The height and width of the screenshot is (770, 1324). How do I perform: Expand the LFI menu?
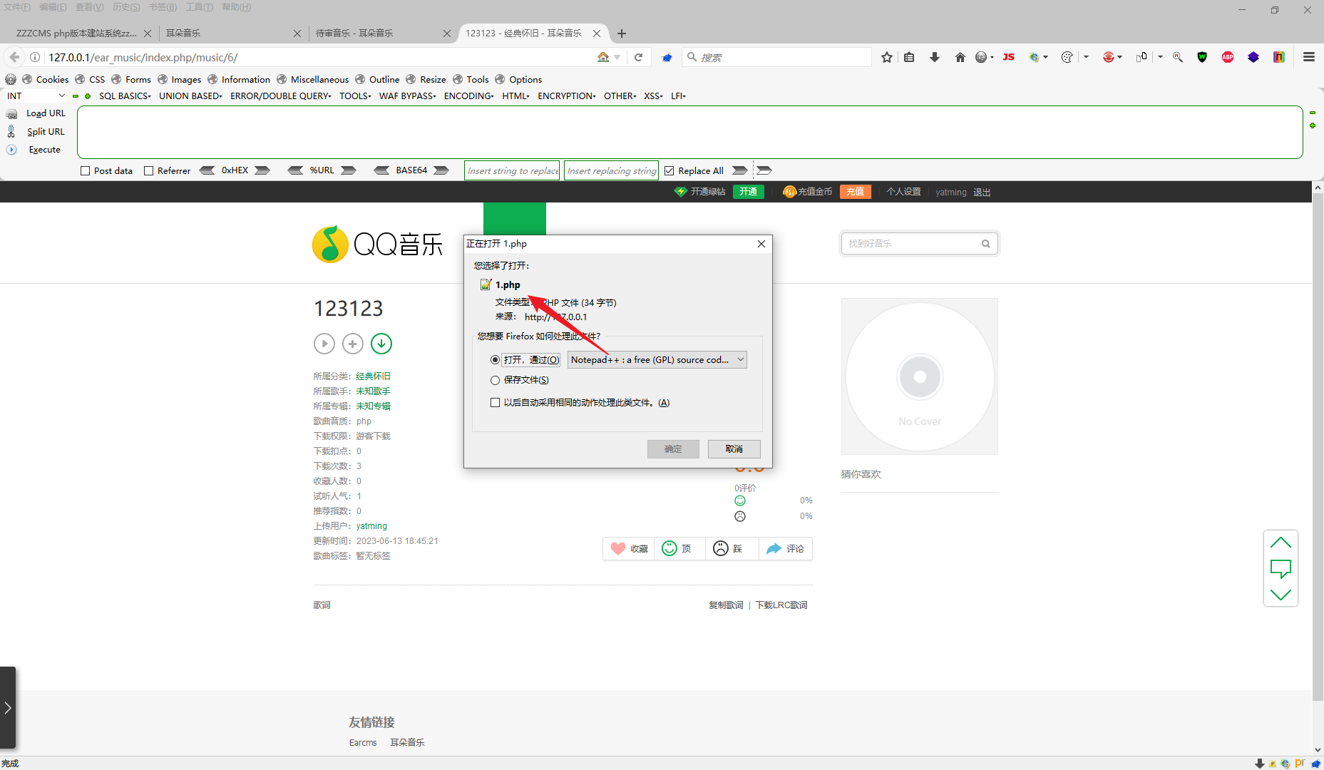click(x=678, y=96)
